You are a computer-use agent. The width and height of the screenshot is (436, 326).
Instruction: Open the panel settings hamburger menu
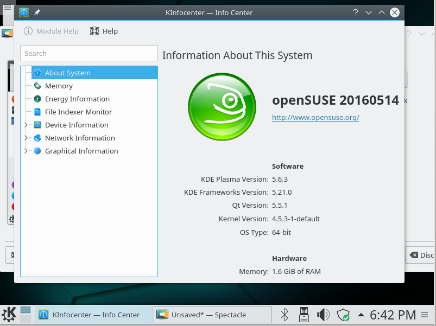click(425, 315)
